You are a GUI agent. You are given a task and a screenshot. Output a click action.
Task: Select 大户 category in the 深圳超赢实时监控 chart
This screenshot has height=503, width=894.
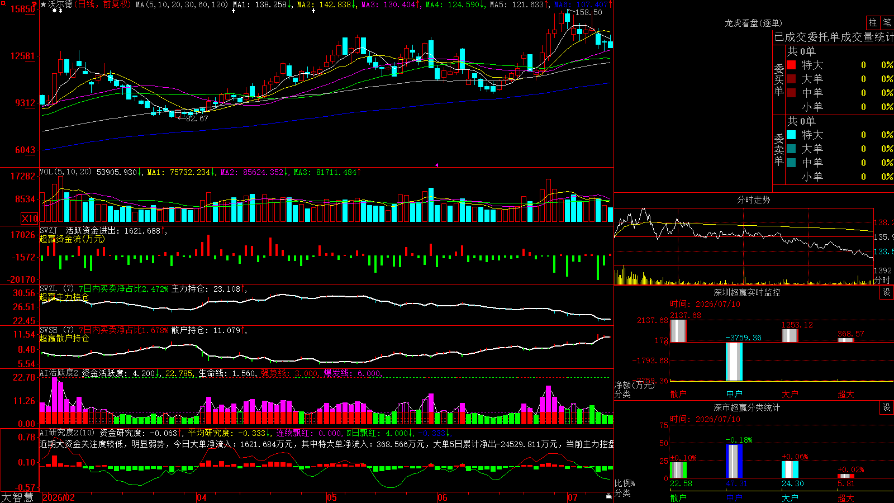click(x=790, y=394)
